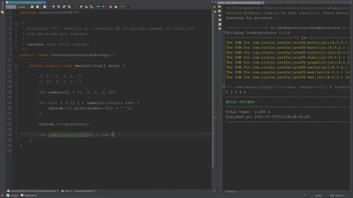Click the Next Bookmark toolbar icon
Viewport: 353px width, 198px height.
click(86, 7)
